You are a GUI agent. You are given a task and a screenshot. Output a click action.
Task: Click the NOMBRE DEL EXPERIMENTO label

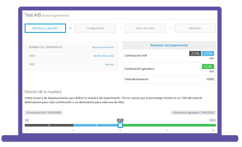click(45, 47)
